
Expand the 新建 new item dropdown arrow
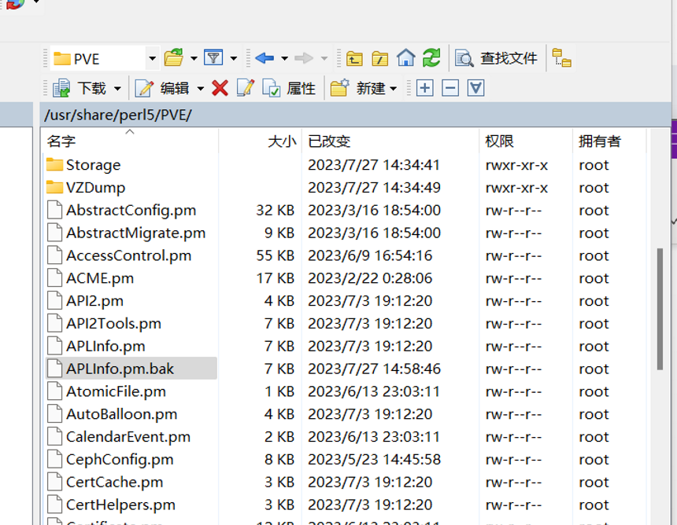tap(393, 89)
